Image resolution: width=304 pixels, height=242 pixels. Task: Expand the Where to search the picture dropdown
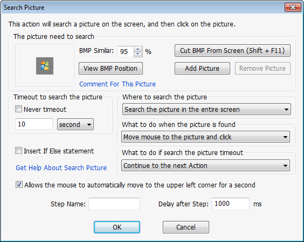(206, 109)
